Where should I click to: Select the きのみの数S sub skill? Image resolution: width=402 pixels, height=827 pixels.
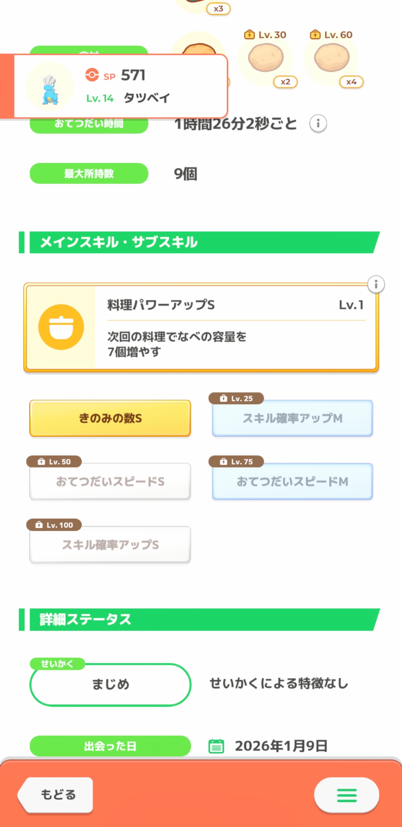(x=110, y=418)
